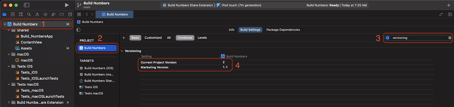Screen dimensions: 454x107
Task: Collapse the macOS folder
Action: point(9,54)
